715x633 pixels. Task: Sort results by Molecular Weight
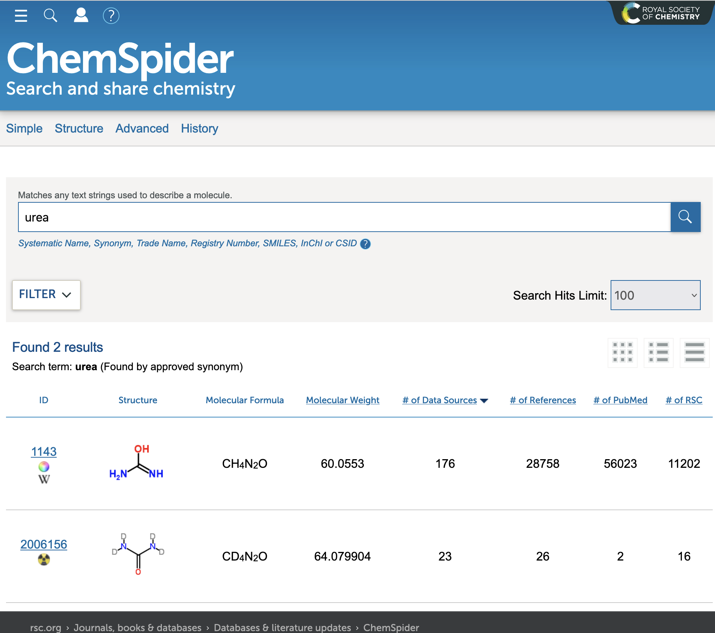tap(342, 400)
